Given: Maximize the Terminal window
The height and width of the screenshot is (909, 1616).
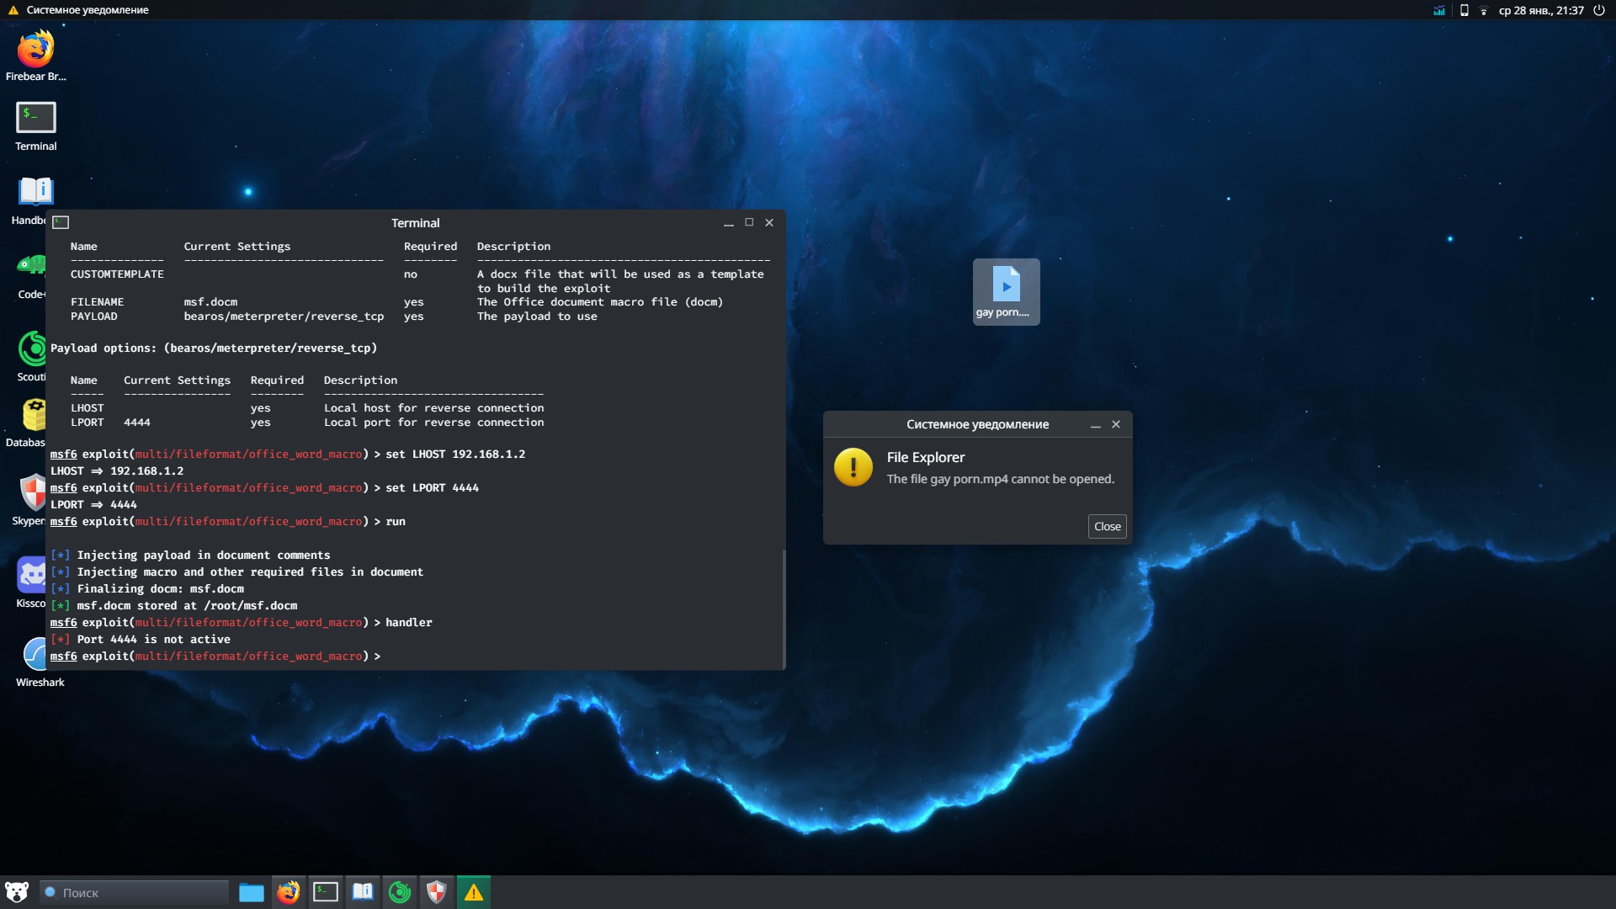Looking at the screenshot, I should tap(749, 223).
